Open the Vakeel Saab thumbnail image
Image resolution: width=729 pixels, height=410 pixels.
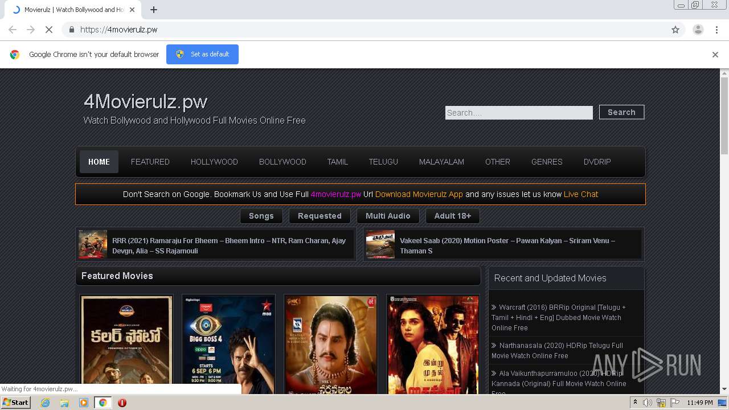point(380,244)
